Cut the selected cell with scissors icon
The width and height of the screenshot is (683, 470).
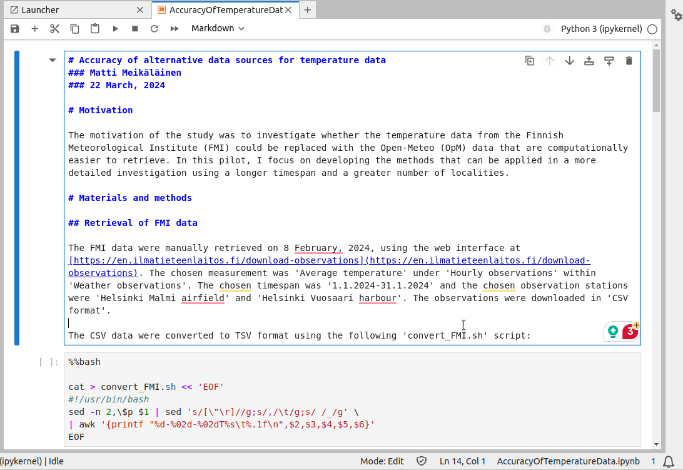pos(54,29)
